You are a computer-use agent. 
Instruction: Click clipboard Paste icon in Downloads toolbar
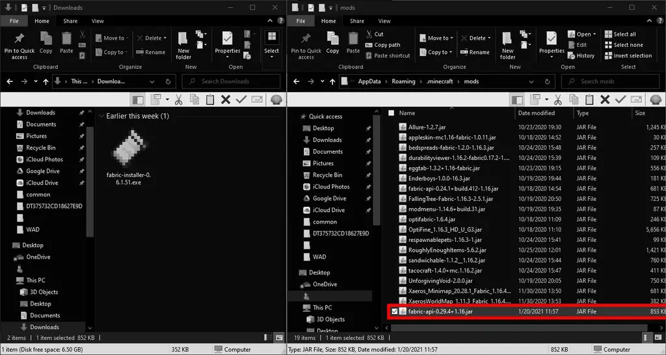point(210,99)
